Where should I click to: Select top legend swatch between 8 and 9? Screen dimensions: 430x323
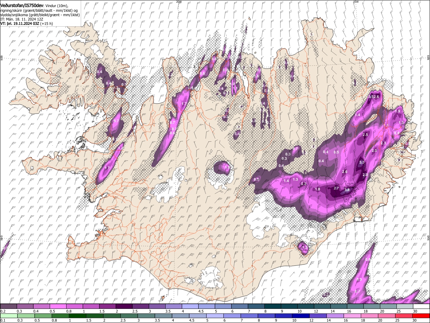(273, 307)
